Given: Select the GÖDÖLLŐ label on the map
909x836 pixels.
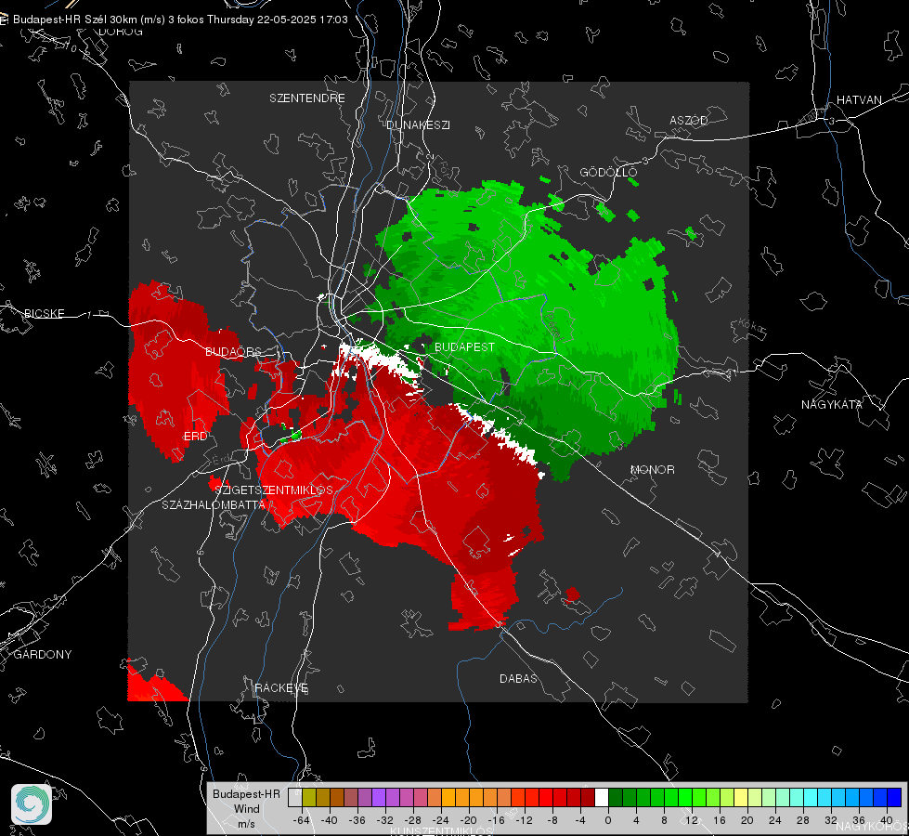Looking at the screenshot, I should pos(608,172).
